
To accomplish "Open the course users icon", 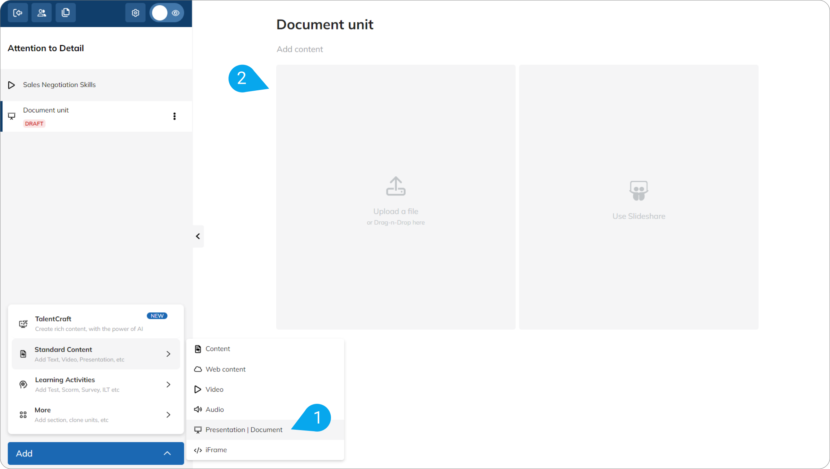I will click(41, 13).
